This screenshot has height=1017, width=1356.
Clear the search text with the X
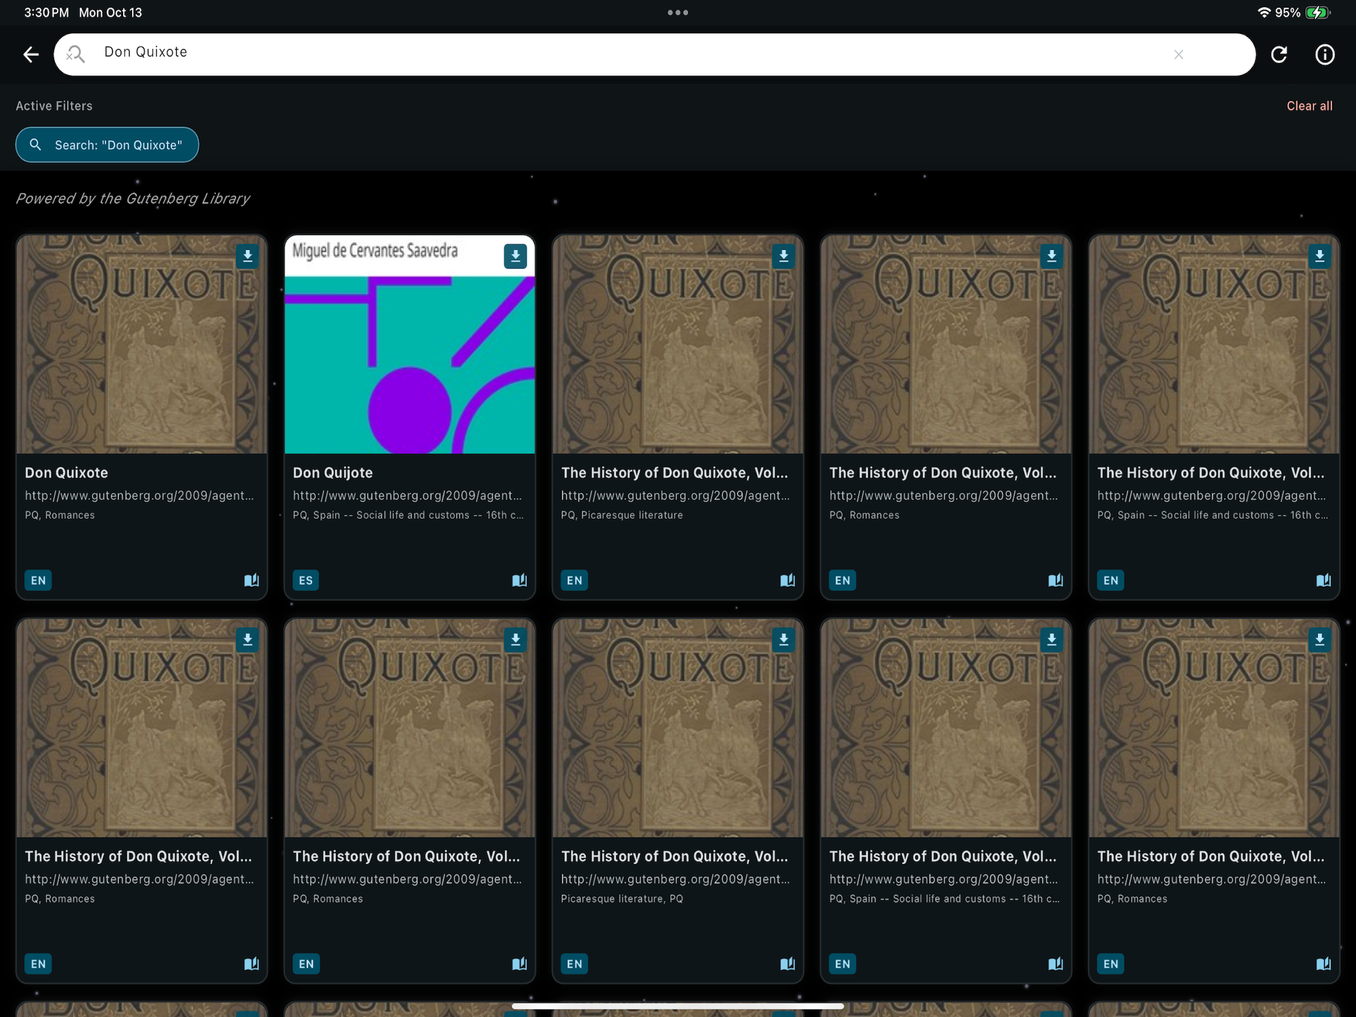tap(1178, 55)
